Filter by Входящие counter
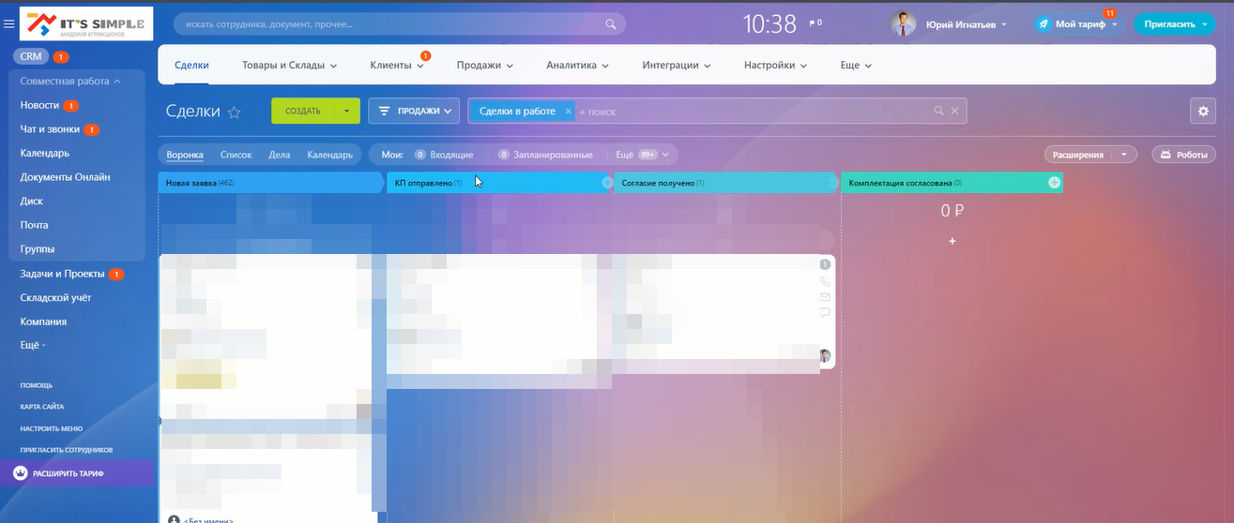1234x523 pixels. [x=444, y=155]
